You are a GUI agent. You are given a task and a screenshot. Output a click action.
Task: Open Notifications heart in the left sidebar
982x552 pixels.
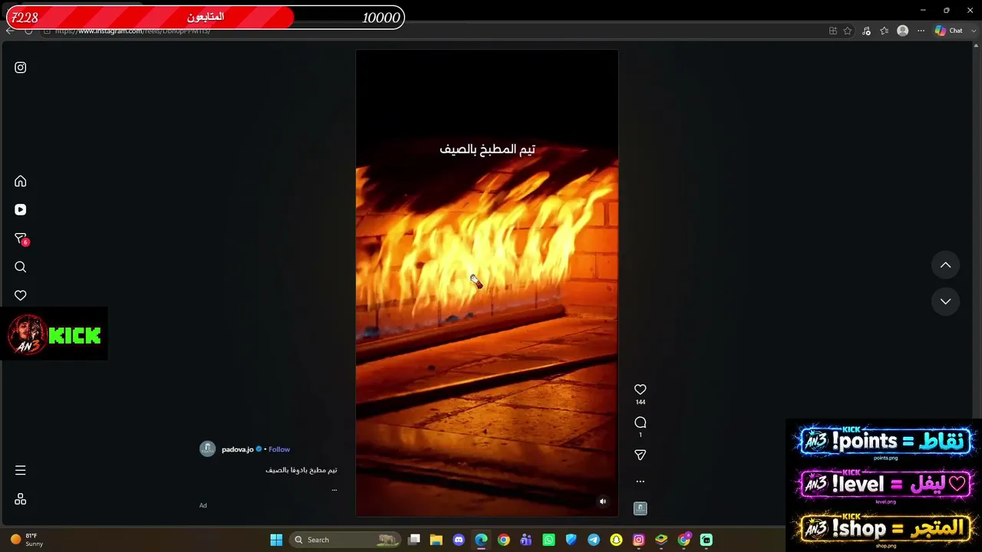(21, 295)
